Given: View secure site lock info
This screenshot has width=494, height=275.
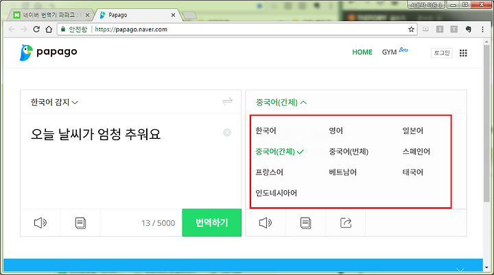Looking at the screenshot, I should click(x=63, y=29).
